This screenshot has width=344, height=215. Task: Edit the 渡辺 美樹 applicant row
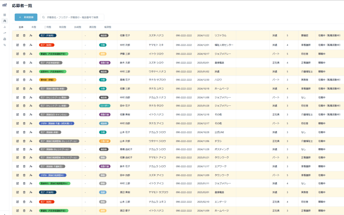click(x=17, y=192)
